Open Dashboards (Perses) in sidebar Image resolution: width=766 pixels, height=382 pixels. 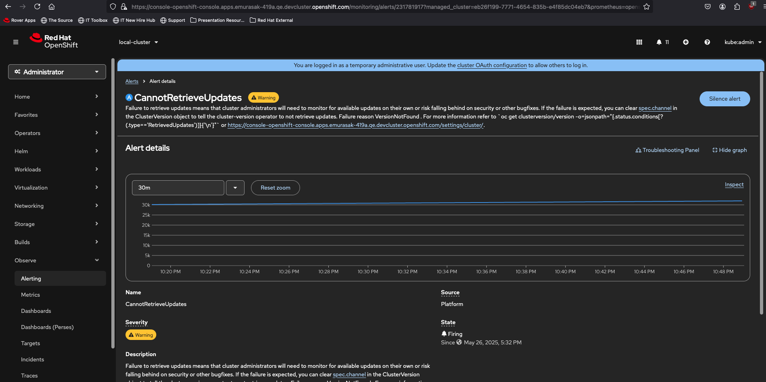point(47,327)
